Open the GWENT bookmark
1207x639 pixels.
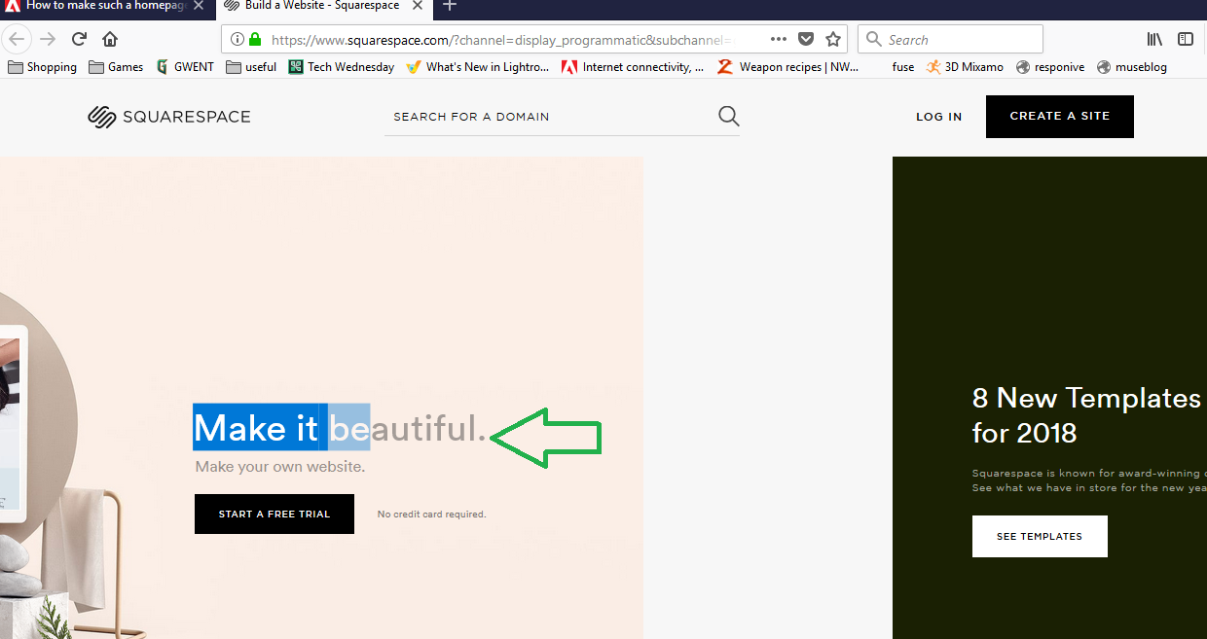click(185, 67)
